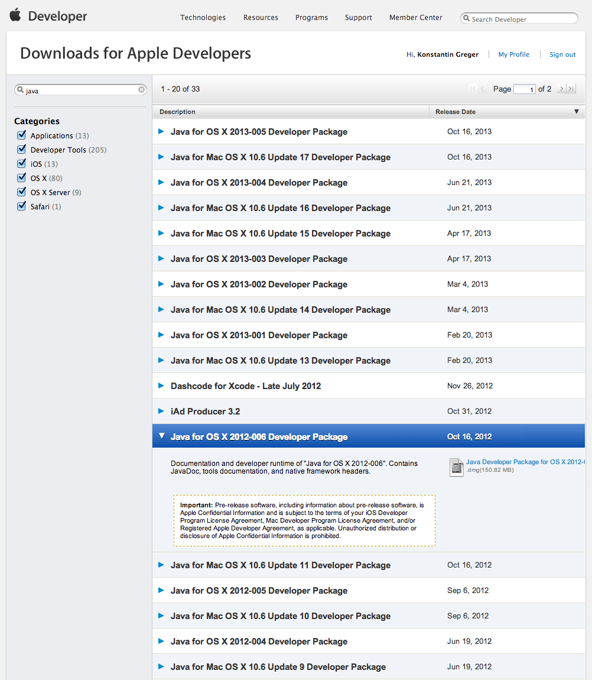Expand iAd Producer 3.2 row
The width and height of the screenshot is (592, 680).
click(x=161, y=411)
